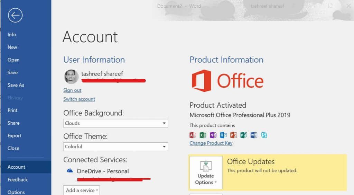Screen dimensions: 354x195
Task: Click the PowerPoint app icon
Action: (233, 135)
